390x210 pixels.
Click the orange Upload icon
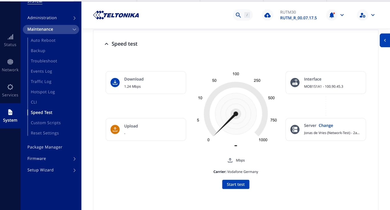pyautogui.click(x=115, y=130)
